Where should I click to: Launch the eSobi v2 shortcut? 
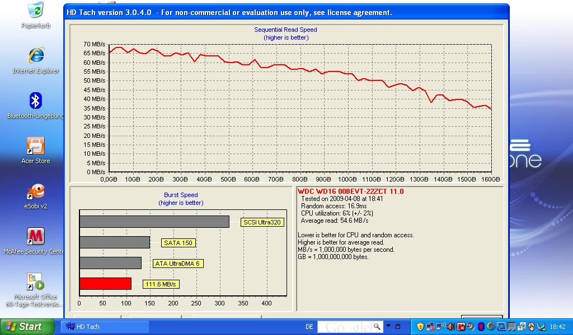point(36,195)
